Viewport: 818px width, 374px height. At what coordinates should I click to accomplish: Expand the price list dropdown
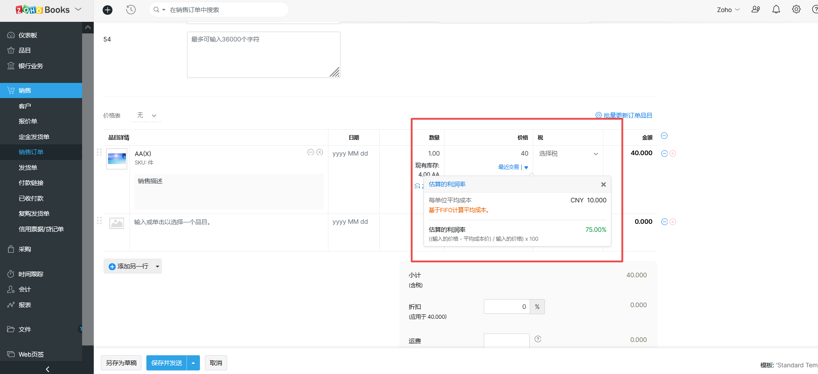click(x=147, y=115)
